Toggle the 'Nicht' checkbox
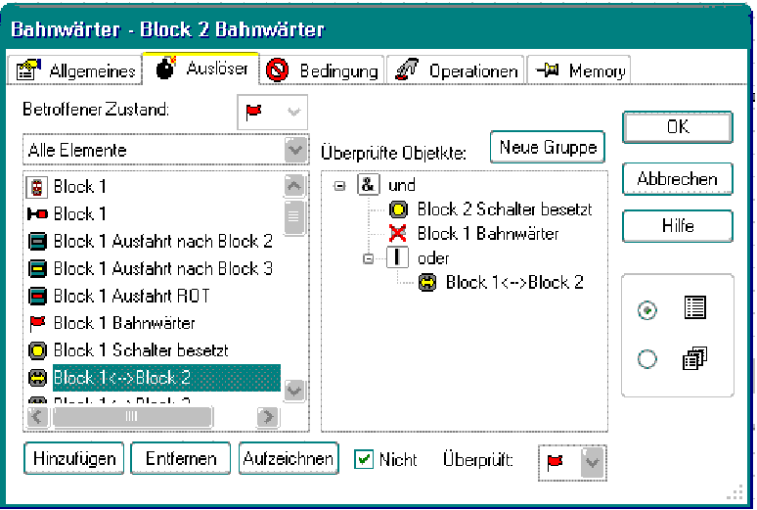This screenshot has width=757, height=510. pos(364,459)
